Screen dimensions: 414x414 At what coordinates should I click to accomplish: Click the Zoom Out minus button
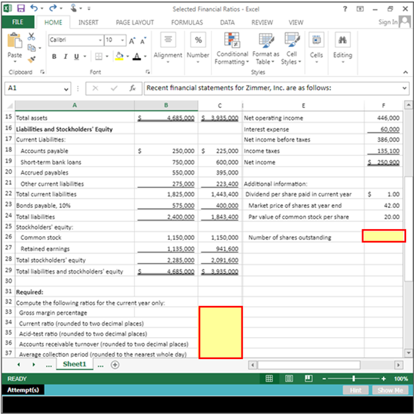click(x=324, y=379)
